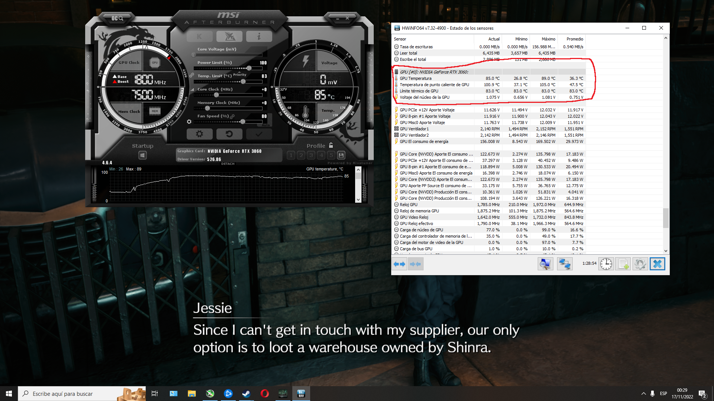The image size is (714, 401).
Task: Click the Mínimo column header
Action: point(516,39)
